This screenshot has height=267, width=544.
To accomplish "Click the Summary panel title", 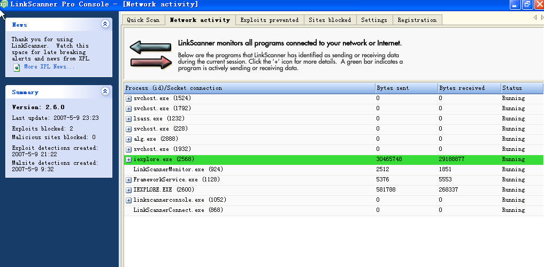I will pos(25,92).
